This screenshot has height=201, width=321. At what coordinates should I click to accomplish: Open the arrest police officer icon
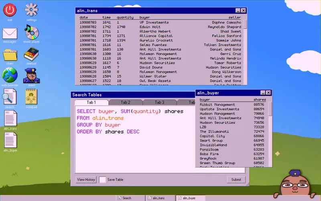coord(31,76)
